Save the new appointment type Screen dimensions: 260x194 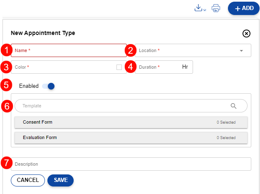(60, 180)
